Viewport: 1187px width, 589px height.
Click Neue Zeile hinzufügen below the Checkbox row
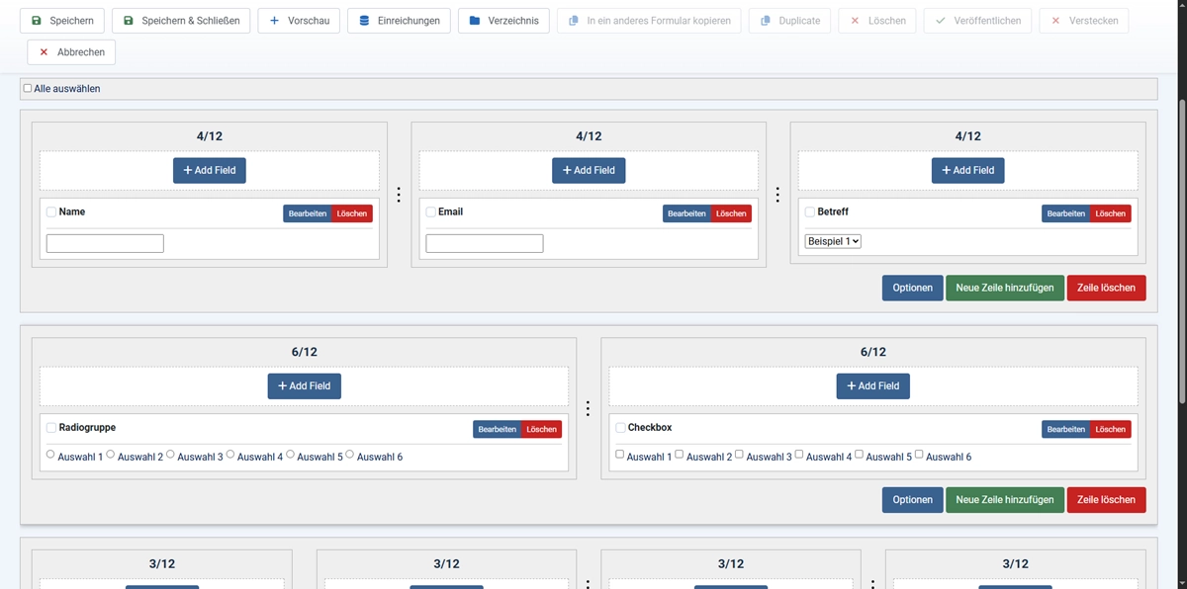1004,499
